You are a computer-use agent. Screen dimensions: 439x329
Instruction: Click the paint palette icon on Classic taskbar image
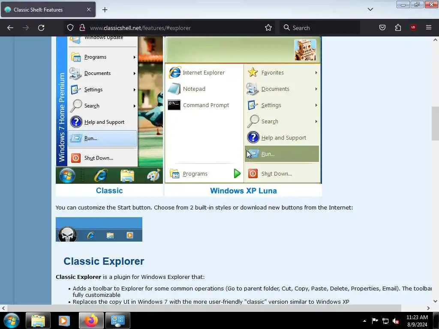(x=153, y=176)
